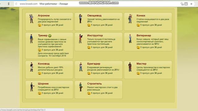The height and width of the screenshot is (111, 198).
Task: Click the Тренер worker figure
Action: (x=32, y=39)
